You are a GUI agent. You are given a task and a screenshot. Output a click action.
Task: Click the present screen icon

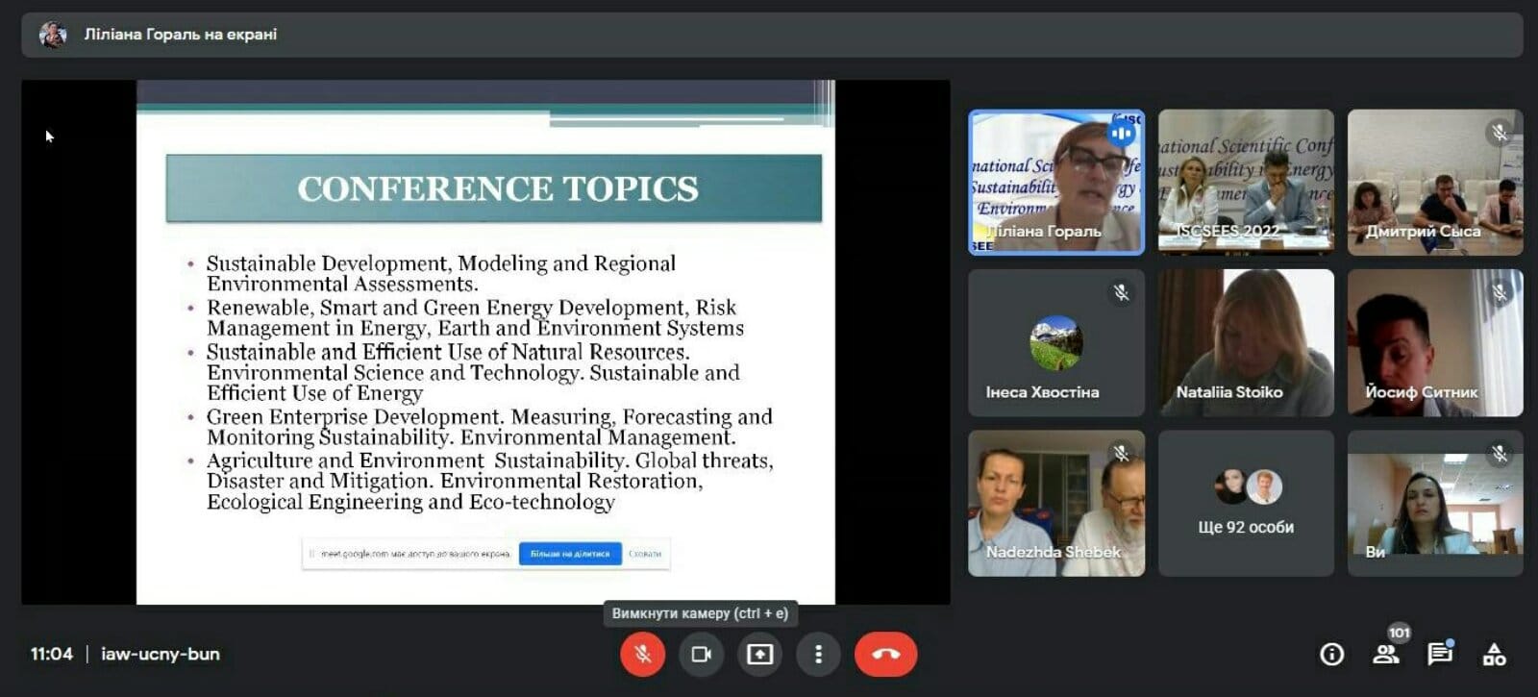pyautogui.click(x=759, y=655)
